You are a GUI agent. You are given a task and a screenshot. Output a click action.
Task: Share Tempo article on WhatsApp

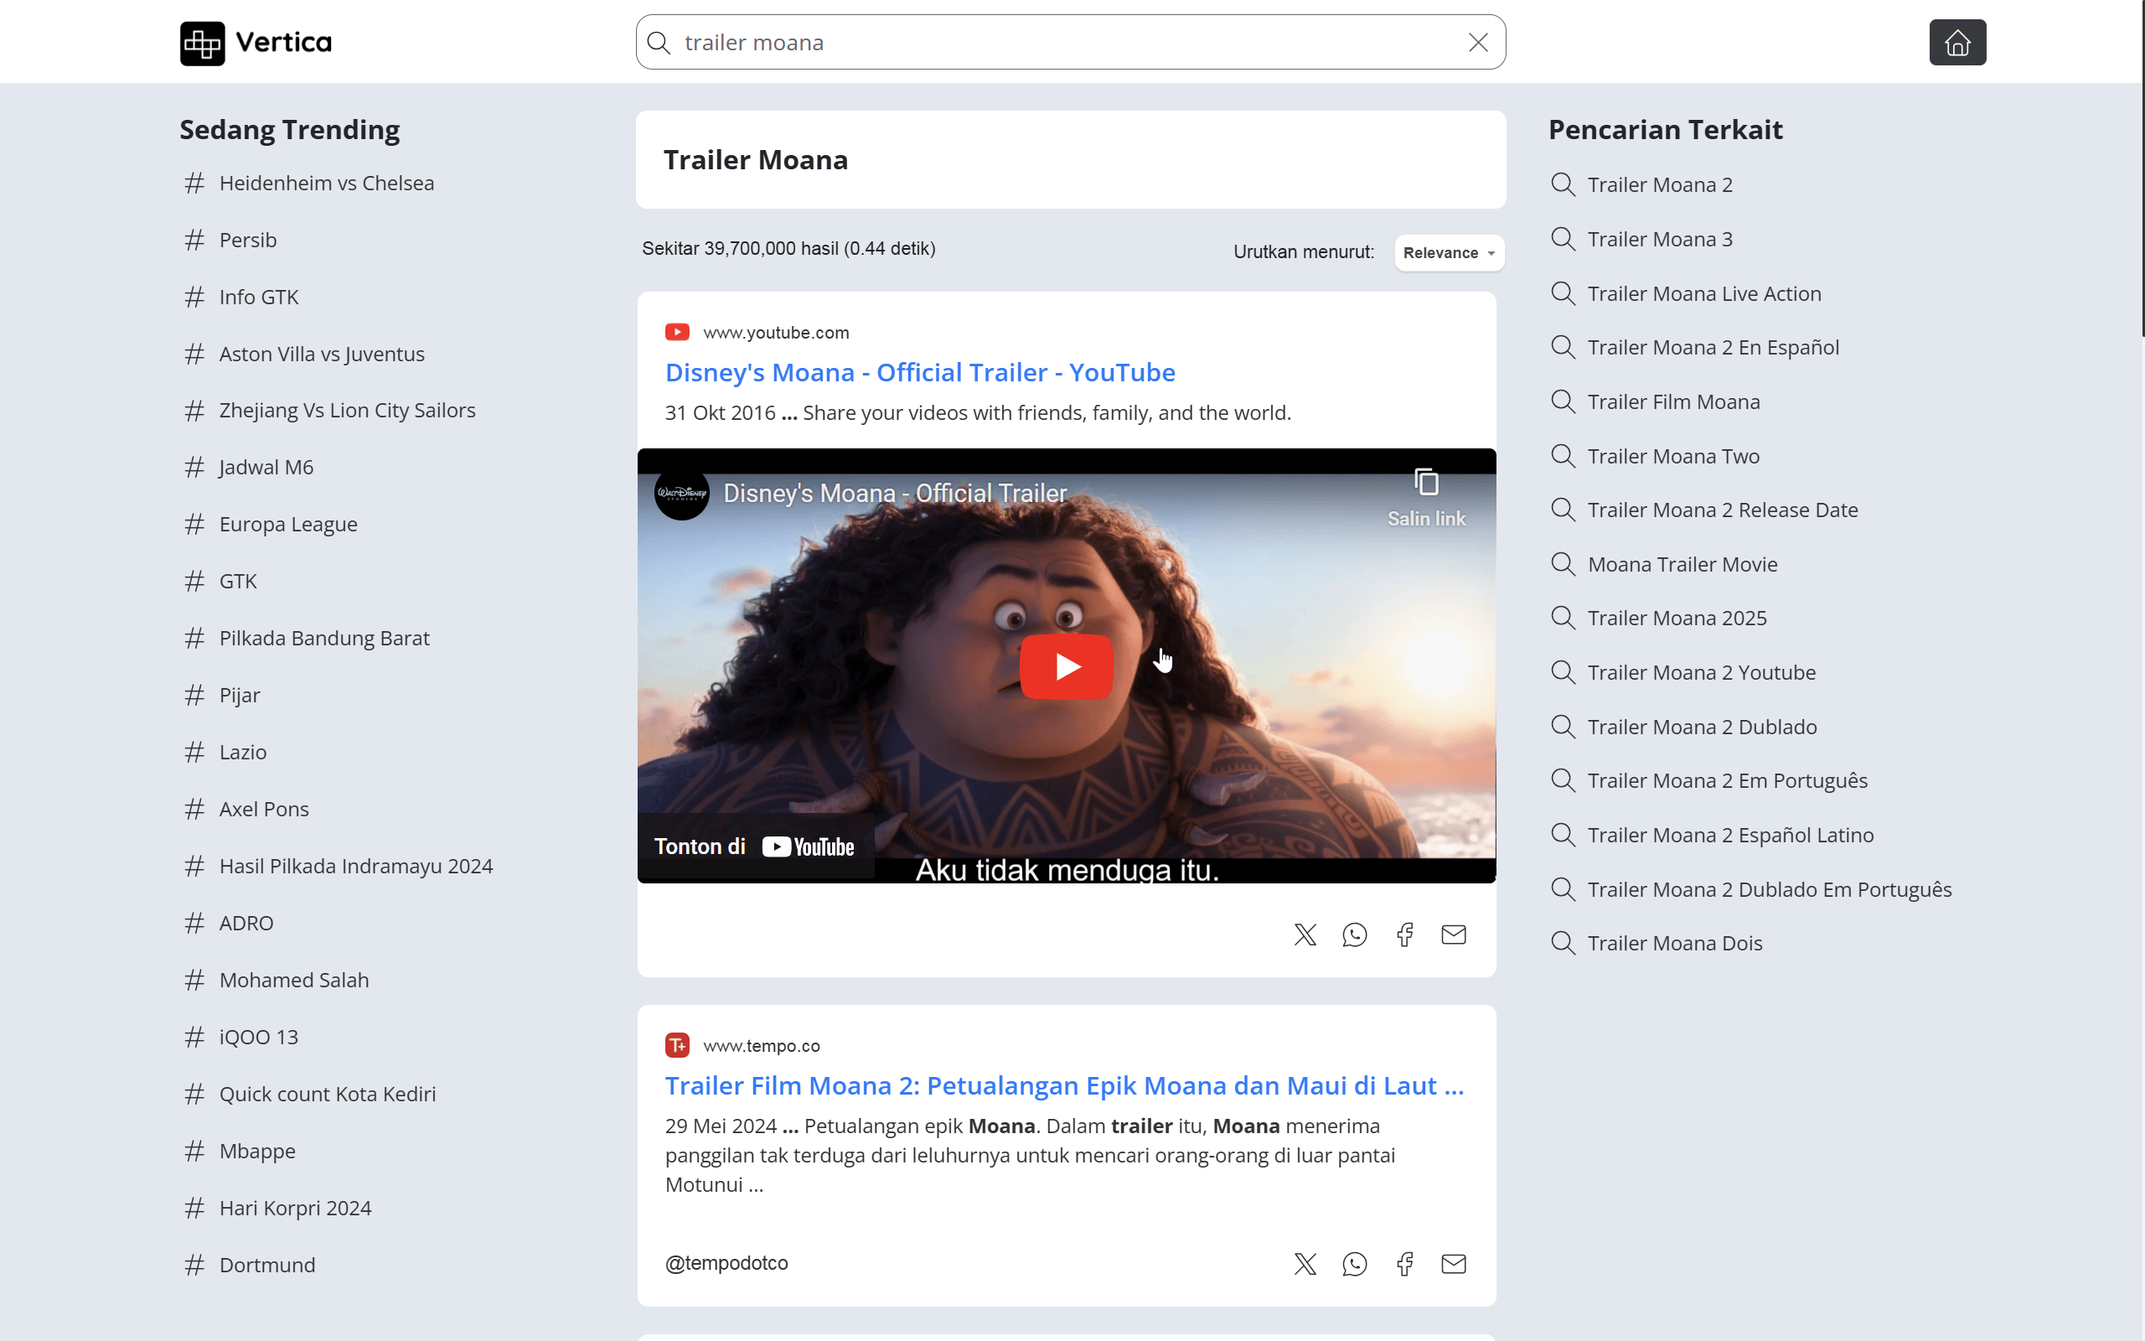[1354, 1264]
